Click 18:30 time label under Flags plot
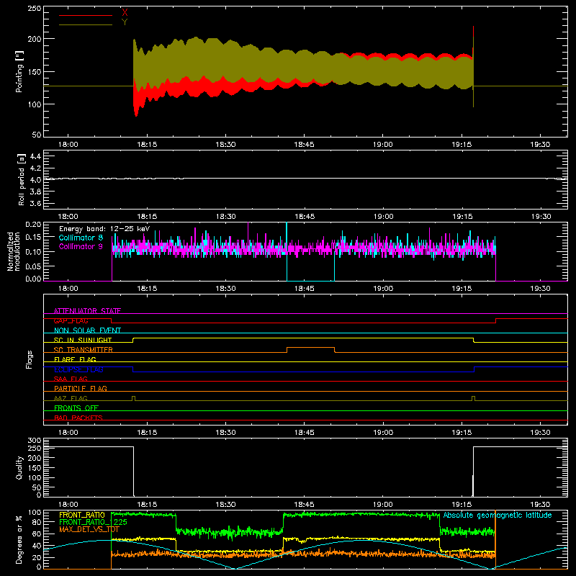 [x=225, y=433]
